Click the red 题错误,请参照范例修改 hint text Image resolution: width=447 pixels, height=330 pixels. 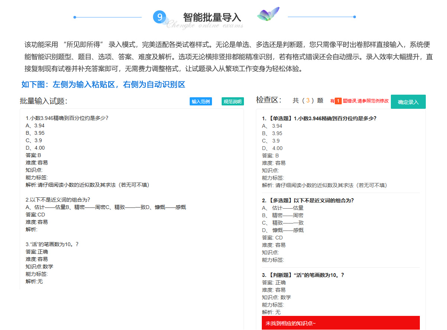(x=366, y=101)
